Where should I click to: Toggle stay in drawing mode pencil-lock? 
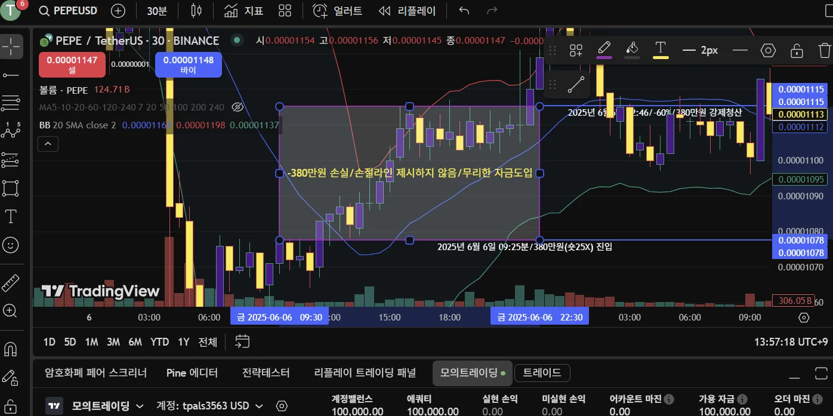(11, 377)
